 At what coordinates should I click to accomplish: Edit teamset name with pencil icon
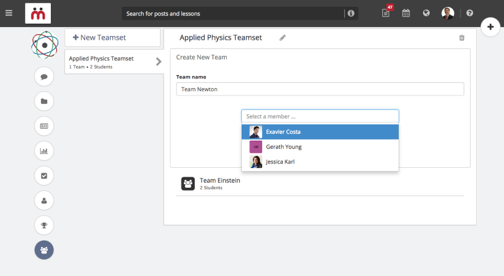[x=282, y=38]
